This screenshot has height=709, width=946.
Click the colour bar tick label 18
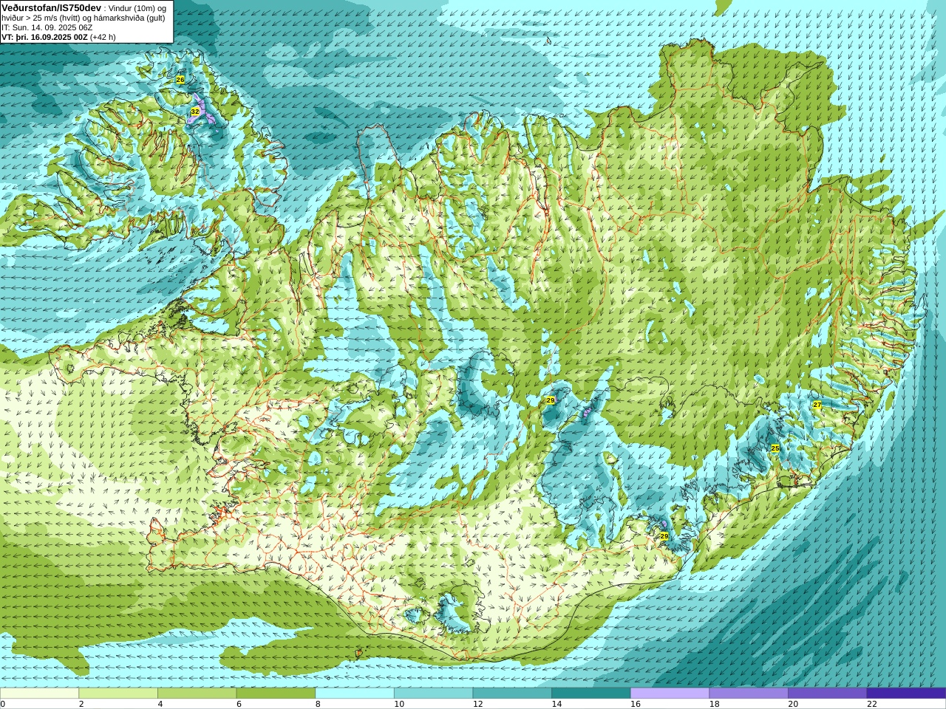715,704
